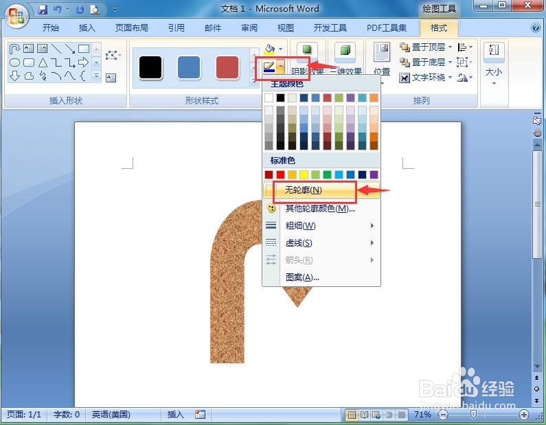Select the arrow line shape
Image resolution: width=546 pixels, height=425 pixels.
(x=69, y=49)
